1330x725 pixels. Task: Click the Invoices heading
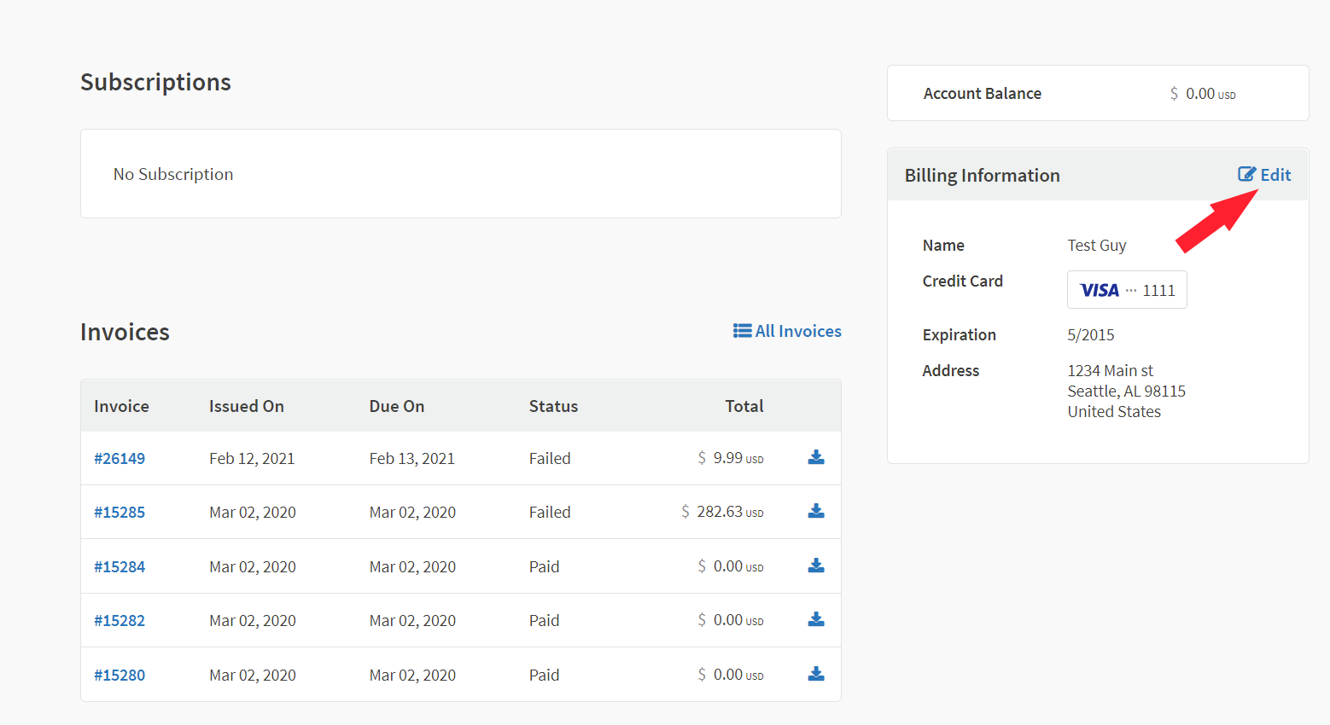[x=125, y=332]
